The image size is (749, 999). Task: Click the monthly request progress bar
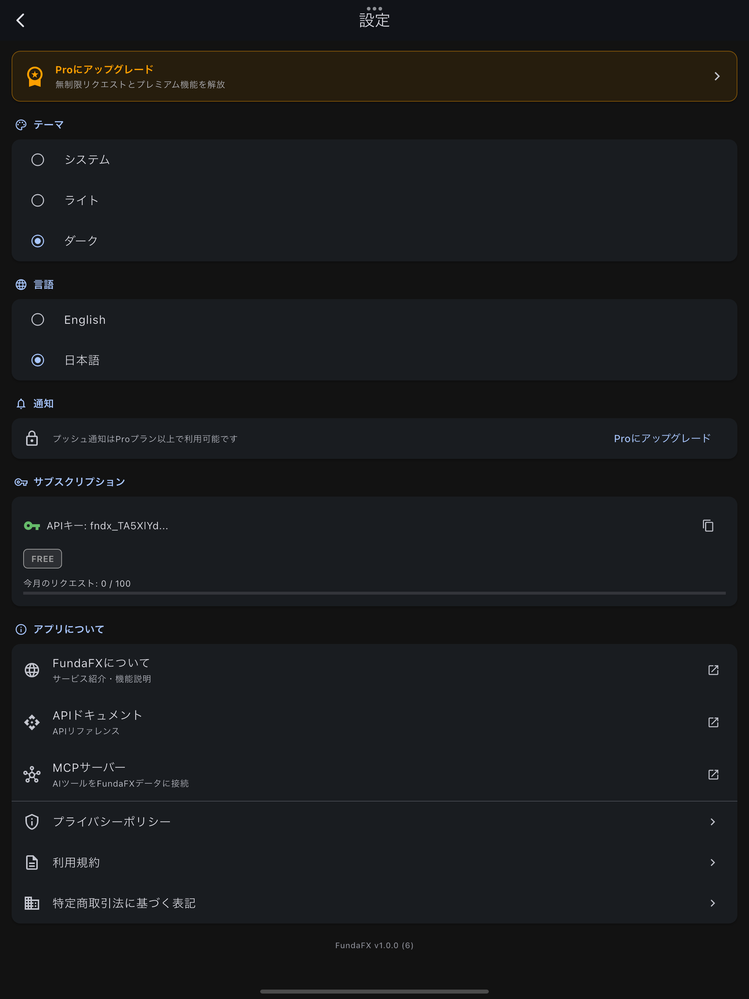[374, 593]
